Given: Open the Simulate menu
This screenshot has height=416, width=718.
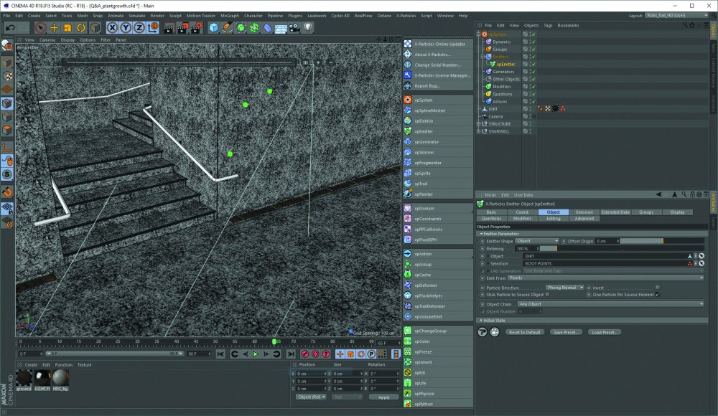Looking at the screenshot, I should [x=136, y=16].
